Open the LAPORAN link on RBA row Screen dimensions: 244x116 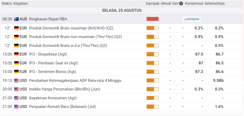pyautogui.click(x=192, y=19)
